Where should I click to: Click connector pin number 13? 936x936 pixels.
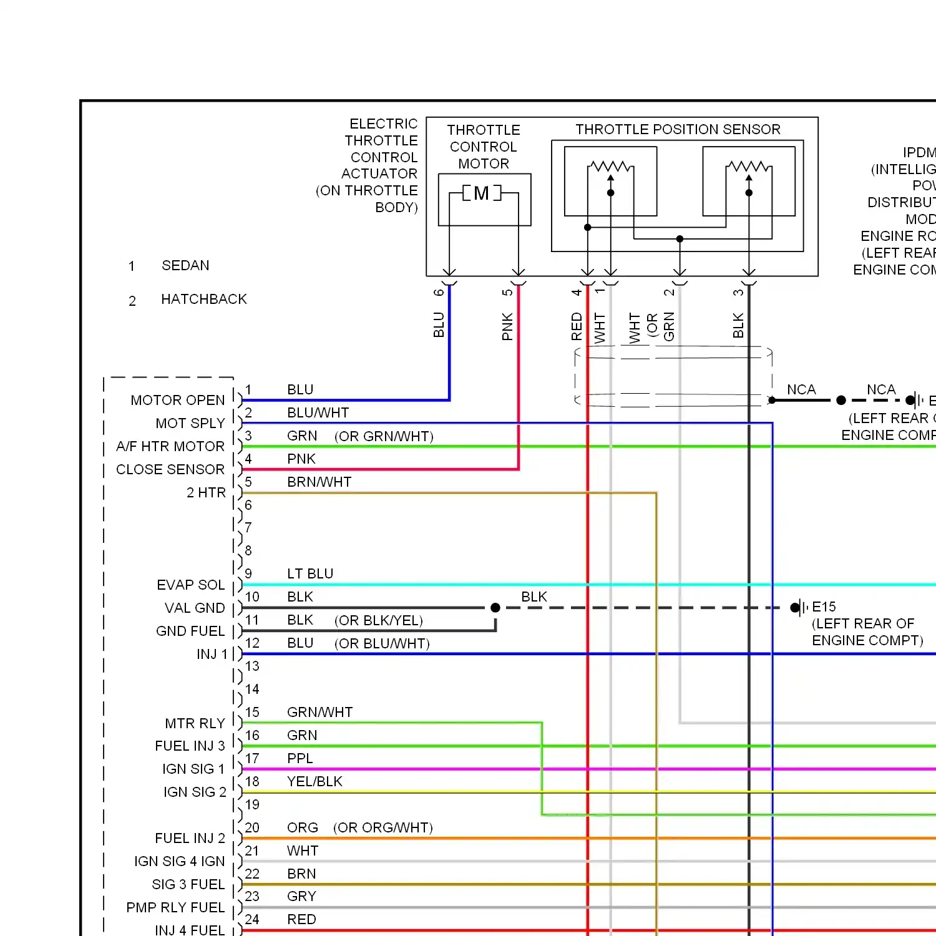[252, 666]
